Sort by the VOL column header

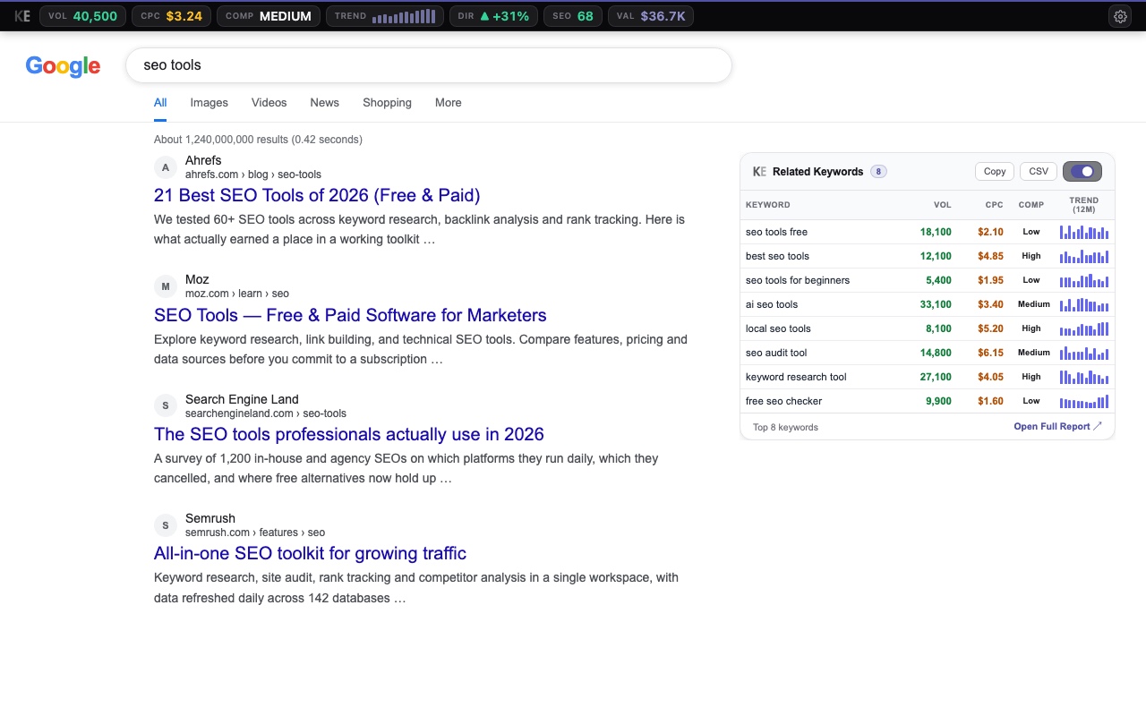pos(943,205)
